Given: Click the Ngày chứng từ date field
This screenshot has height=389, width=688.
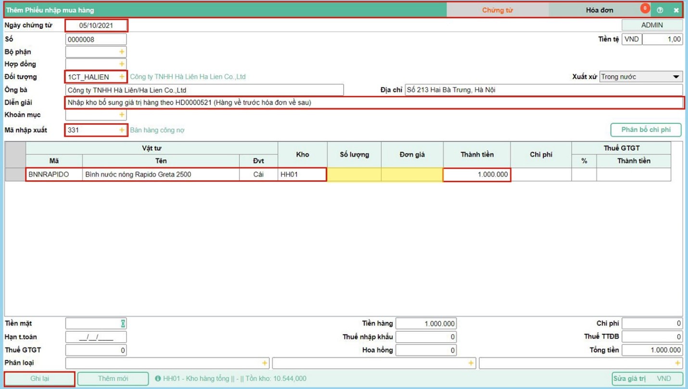Looking at the screenshot, I should pyautogui.click(x=96, y=25).
